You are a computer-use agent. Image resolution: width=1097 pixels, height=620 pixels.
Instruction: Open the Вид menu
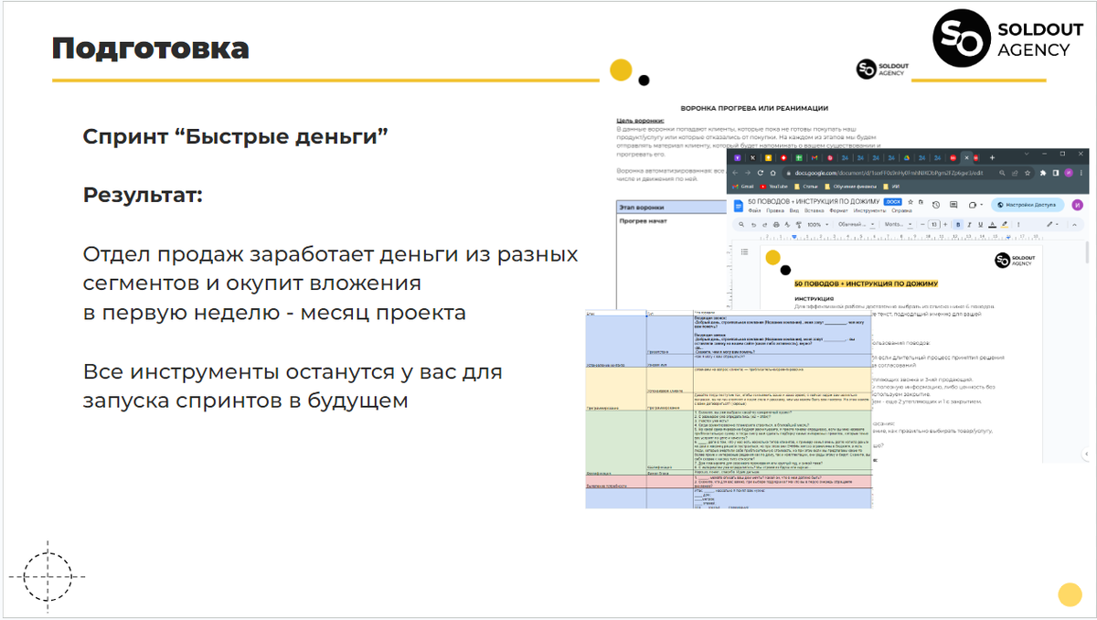794,211
